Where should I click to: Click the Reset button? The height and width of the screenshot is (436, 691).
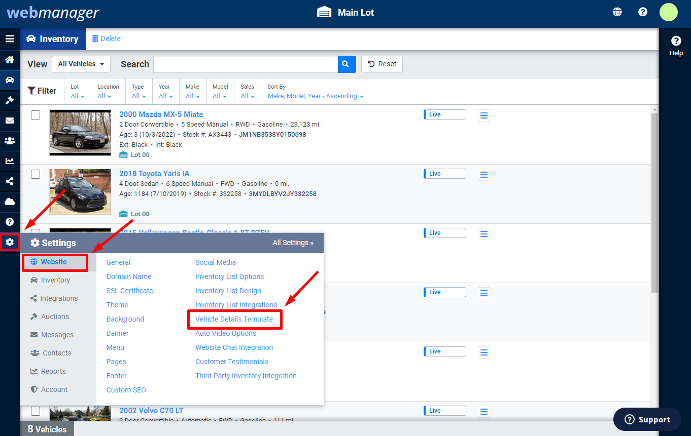point(382,64)
